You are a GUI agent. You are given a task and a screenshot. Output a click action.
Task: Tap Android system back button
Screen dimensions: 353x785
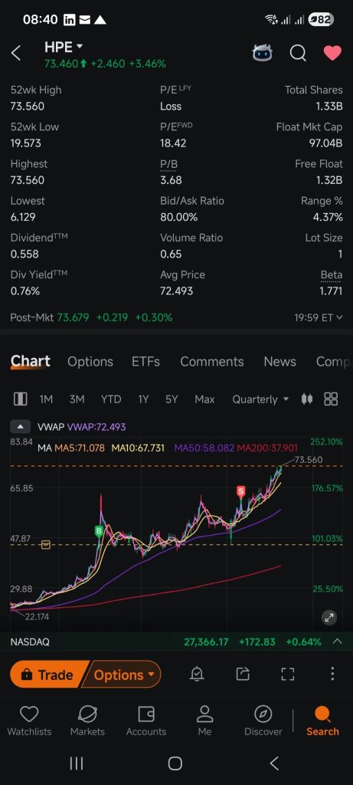coord(274,764)
